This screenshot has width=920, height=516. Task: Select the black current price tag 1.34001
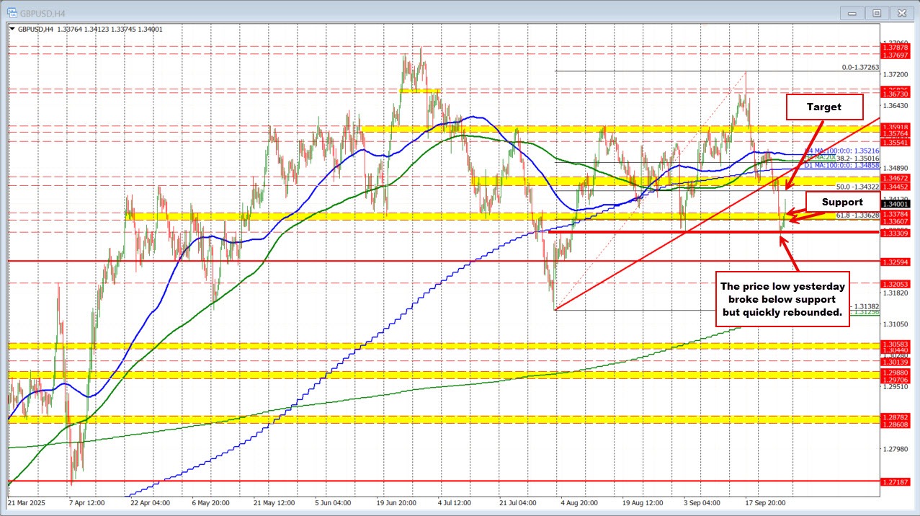(x=897, y=204)
